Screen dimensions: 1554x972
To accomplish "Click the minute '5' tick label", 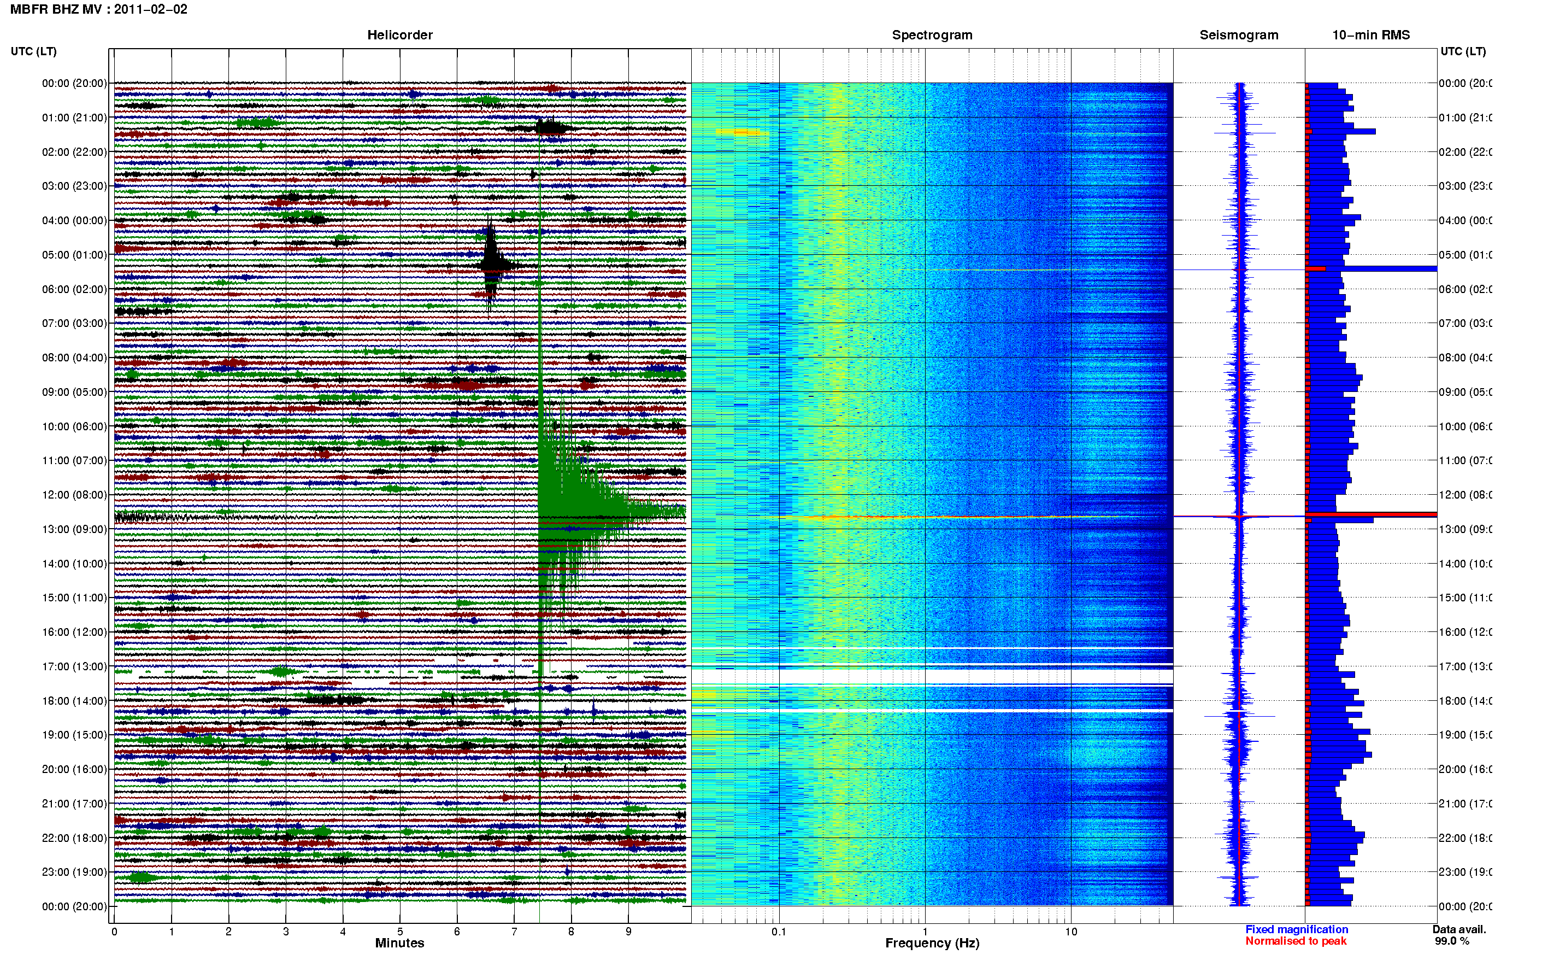I will [399, 932].
